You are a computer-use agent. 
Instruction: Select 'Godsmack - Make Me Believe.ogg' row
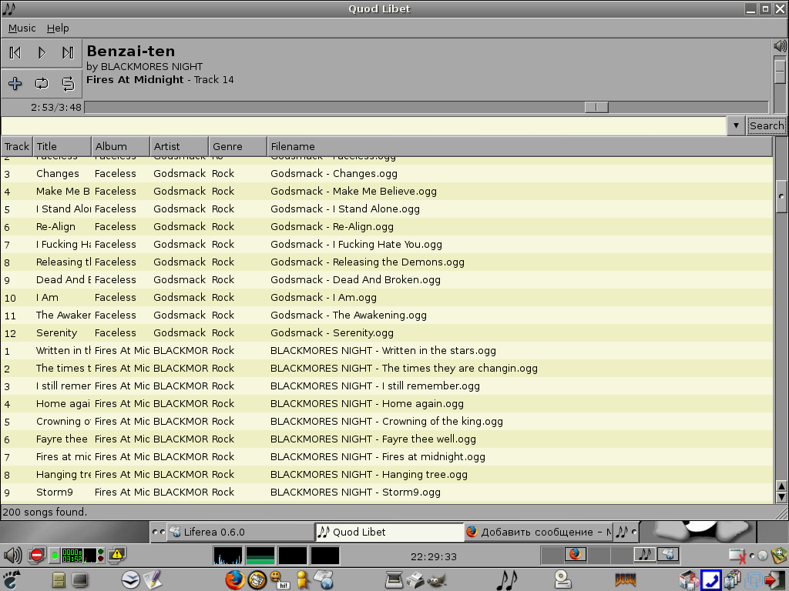[x=387, y=191]
